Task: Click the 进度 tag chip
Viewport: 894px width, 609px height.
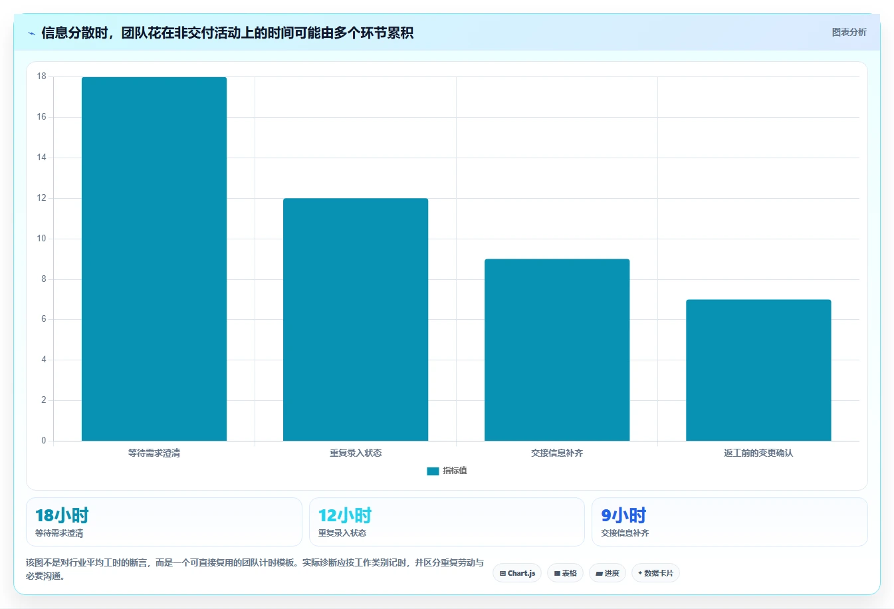Action: click(608, 573)
